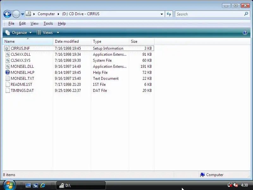
Task: Click the MONISEL.HLP file name
Action: tap(22, 72)
